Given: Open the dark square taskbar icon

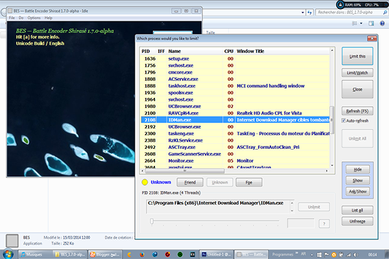Looking at the screenshot, I should click(193, 254).
